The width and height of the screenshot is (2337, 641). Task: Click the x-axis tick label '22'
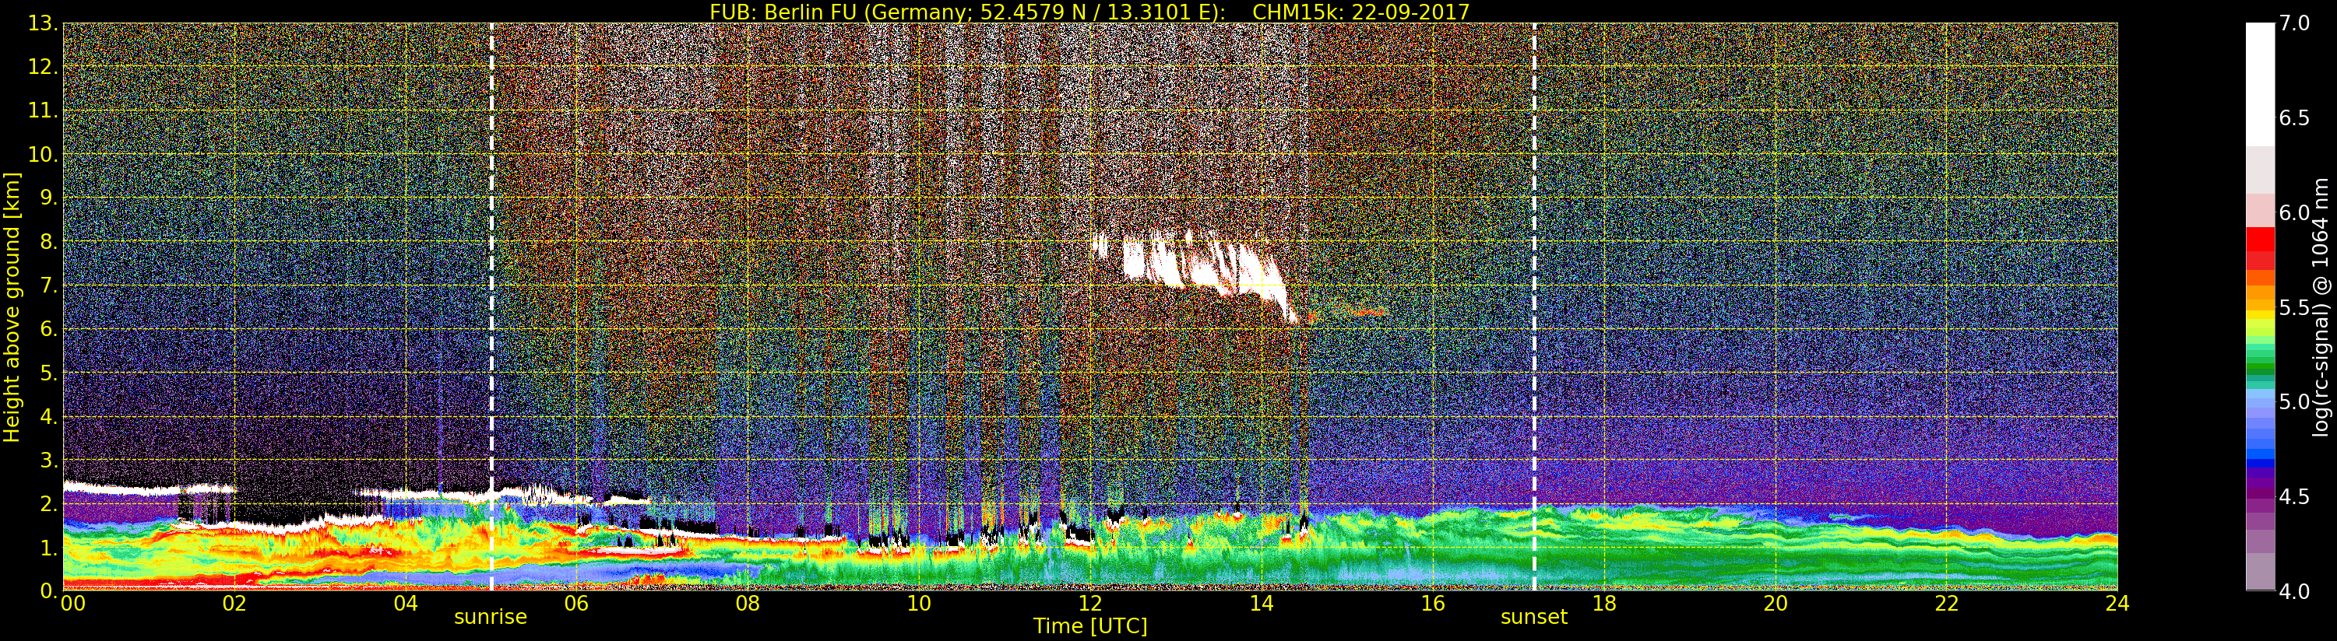1947,603
